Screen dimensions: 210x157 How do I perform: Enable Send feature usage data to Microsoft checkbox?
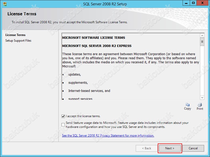coord(63,125)
